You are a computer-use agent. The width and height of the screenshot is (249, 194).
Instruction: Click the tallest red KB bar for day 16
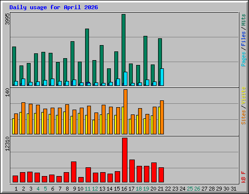124,160
